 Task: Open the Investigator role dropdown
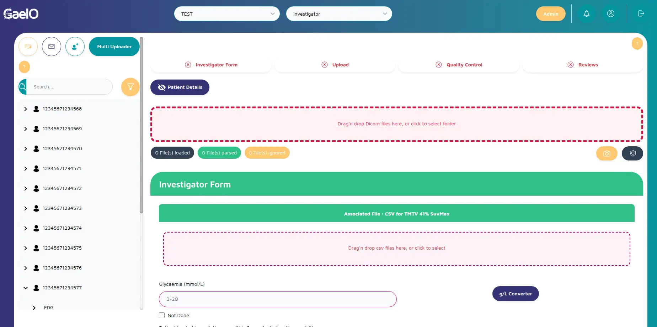click(339, 14)
